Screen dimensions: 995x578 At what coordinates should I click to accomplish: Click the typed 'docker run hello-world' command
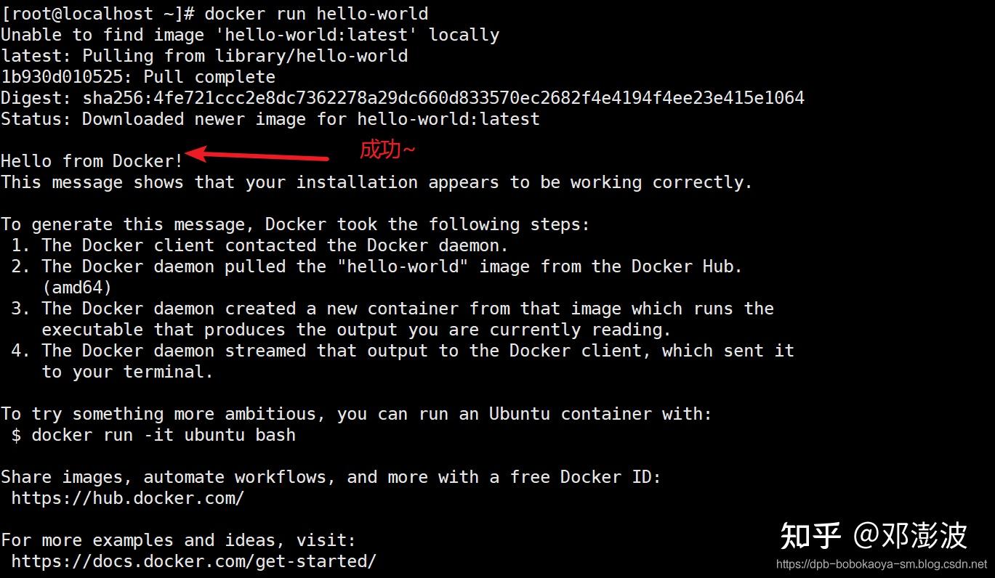click(316, 14)
